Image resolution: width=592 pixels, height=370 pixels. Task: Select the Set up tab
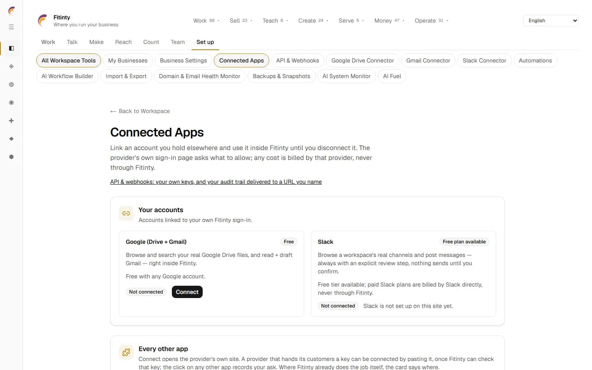(205, 42)
